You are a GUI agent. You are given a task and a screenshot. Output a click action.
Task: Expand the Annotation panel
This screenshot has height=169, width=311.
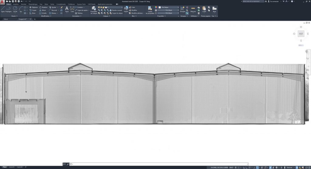coord(77,16)
